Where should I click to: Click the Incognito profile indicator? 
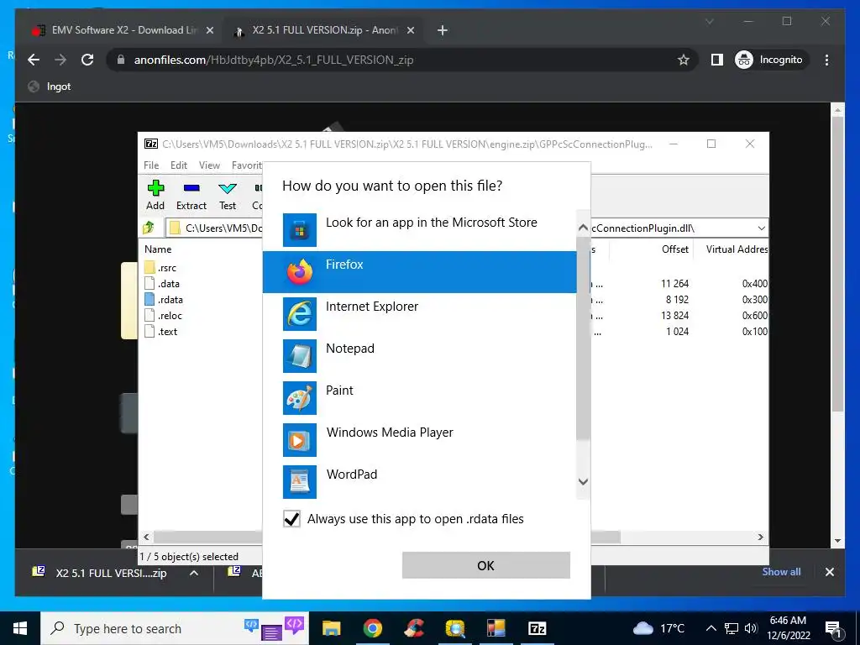click(771, 60)
